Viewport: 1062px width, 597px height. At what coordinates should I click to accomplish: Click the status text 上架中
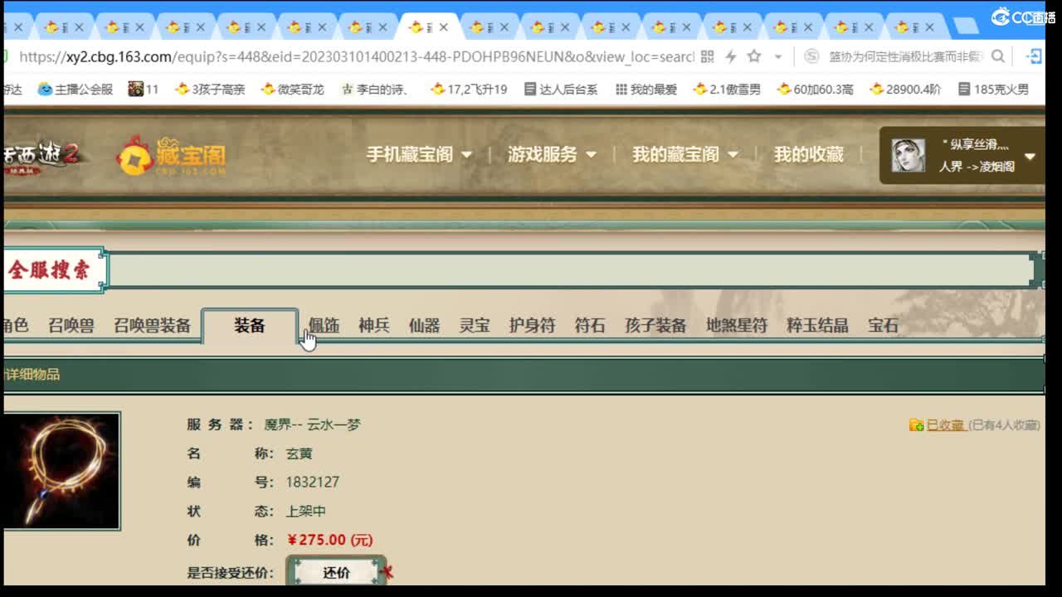click(x=306, y=511)
